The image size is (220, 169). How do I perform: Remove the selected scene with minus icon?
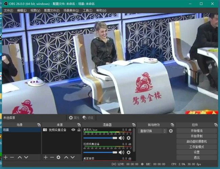pos(12,158)
